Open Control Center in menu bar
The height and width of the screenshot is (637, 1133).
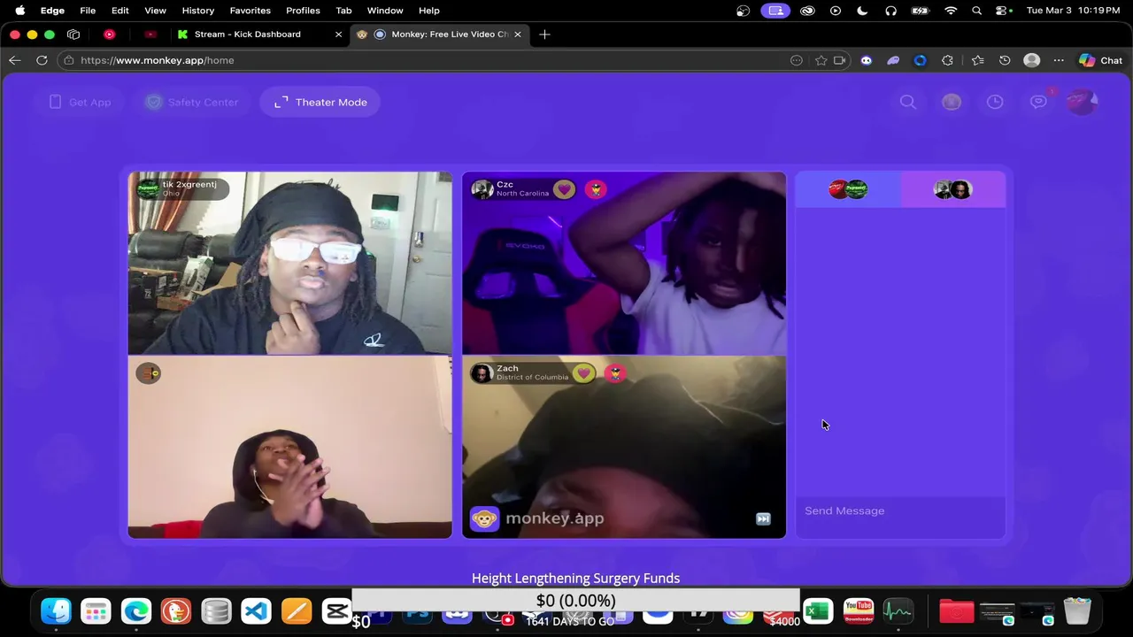pyautogui.click(x=1003, y=11)
